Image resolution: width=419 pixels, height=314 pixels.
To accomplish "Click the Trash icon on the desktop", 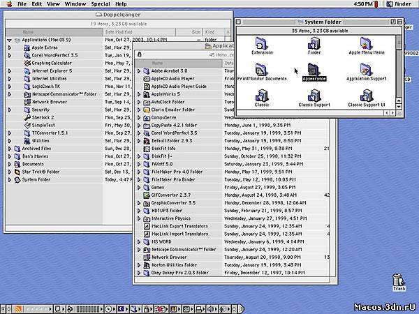I will [399, 280].
